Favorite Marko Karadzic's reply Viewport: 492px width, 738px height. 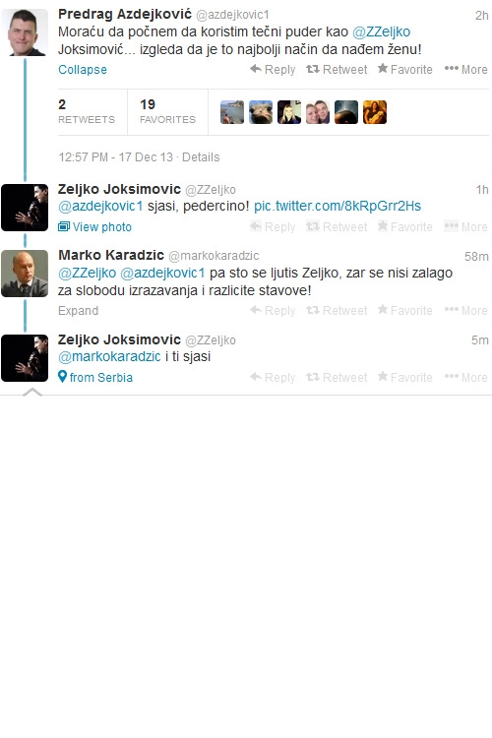(404, 311)
